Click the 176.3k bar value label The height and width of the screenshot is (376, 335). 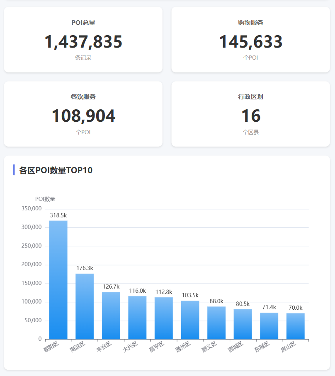pyautogui.click(x=85, y=268)
